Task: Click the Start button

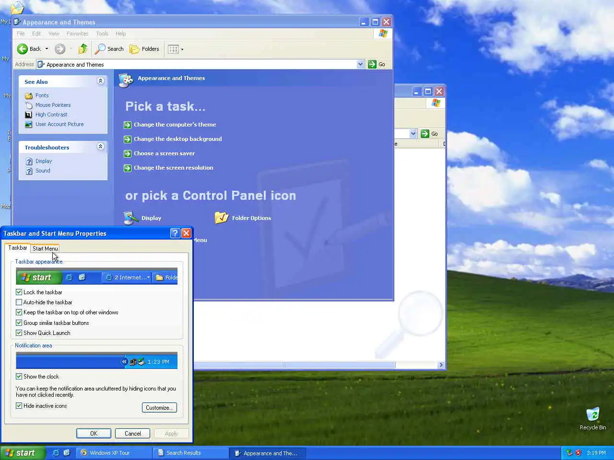Action: [23, 453]
